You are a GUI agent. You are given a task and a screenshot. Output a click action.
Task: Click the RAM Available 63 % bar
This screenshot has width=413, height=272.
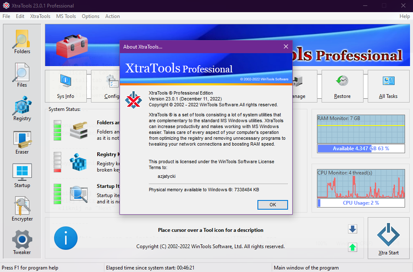tap(361, 149)
